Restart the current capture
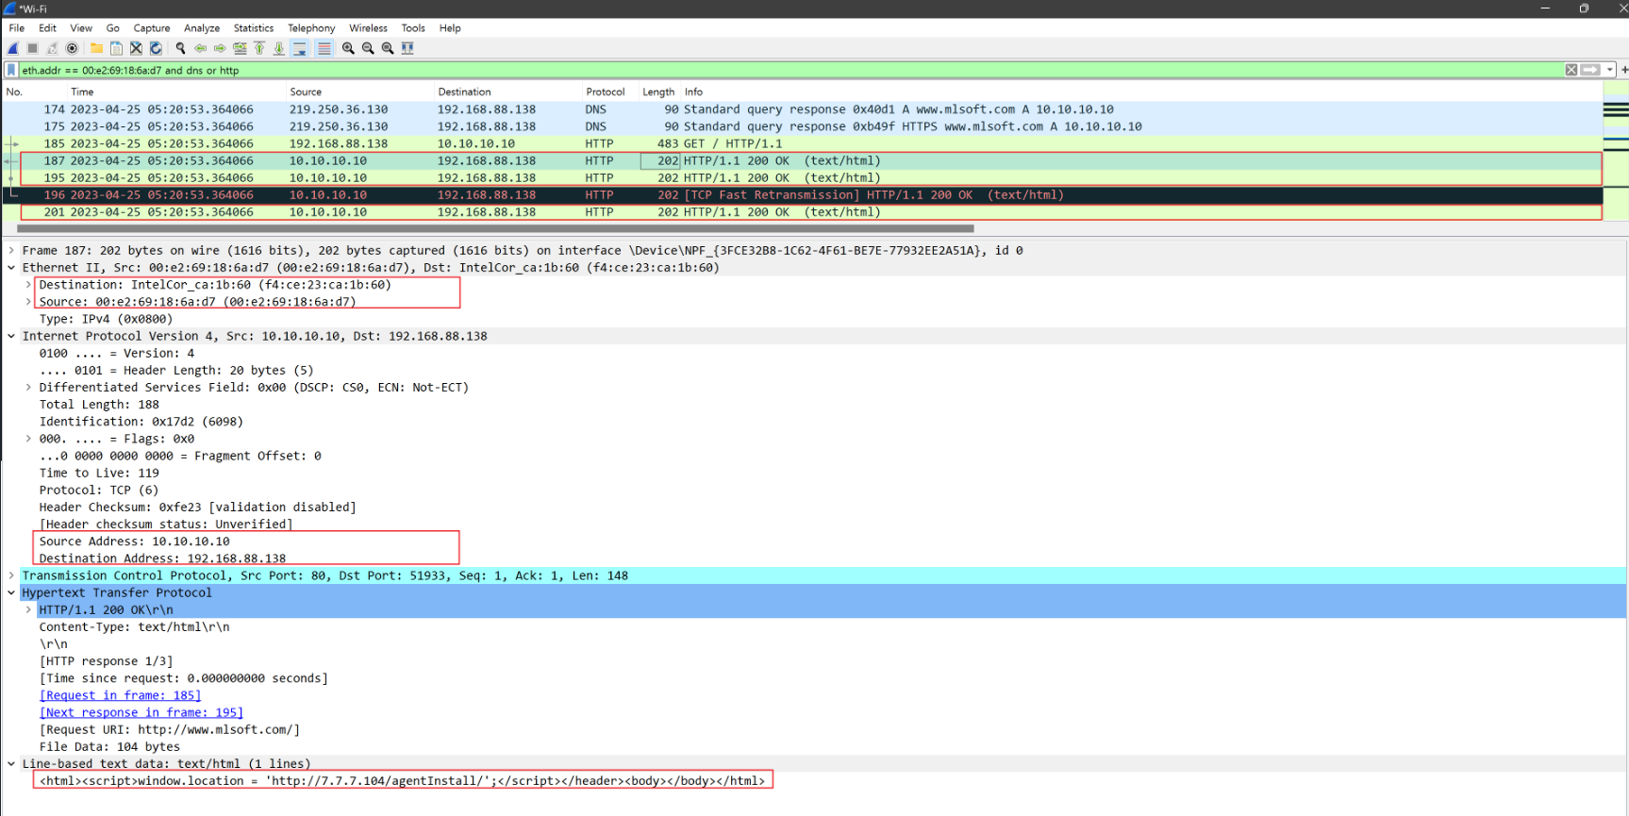The image size is (1629, 816). pos(52,48)
